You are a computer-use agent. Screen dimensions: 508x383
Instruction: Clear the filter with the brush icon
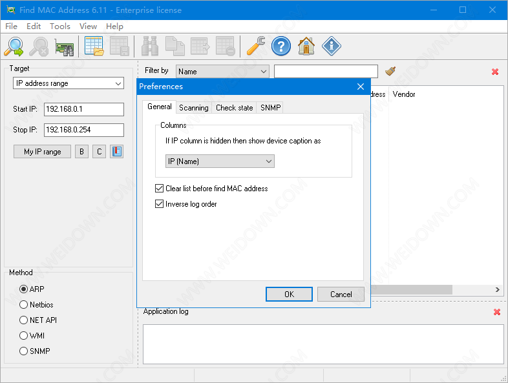tap(390, 71)
